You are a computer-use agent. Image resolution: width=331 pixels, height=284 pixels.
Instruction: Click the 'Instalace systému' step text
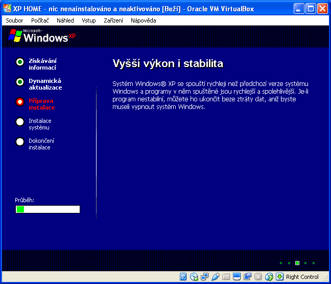[40, 124]
